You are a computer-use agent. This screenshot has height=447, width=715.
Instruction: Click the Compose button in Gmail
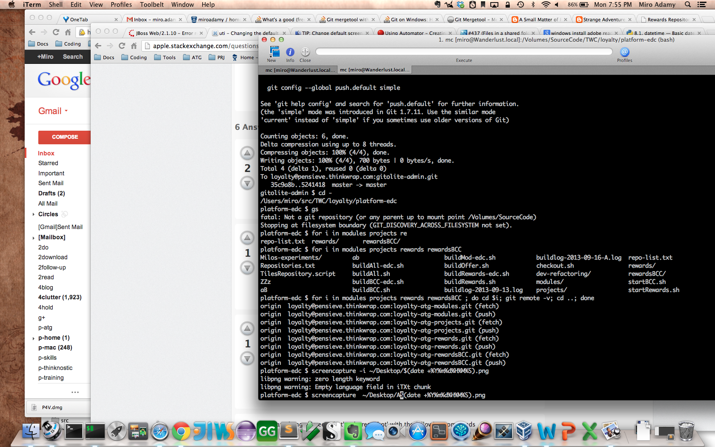click(x=65, y=137)
